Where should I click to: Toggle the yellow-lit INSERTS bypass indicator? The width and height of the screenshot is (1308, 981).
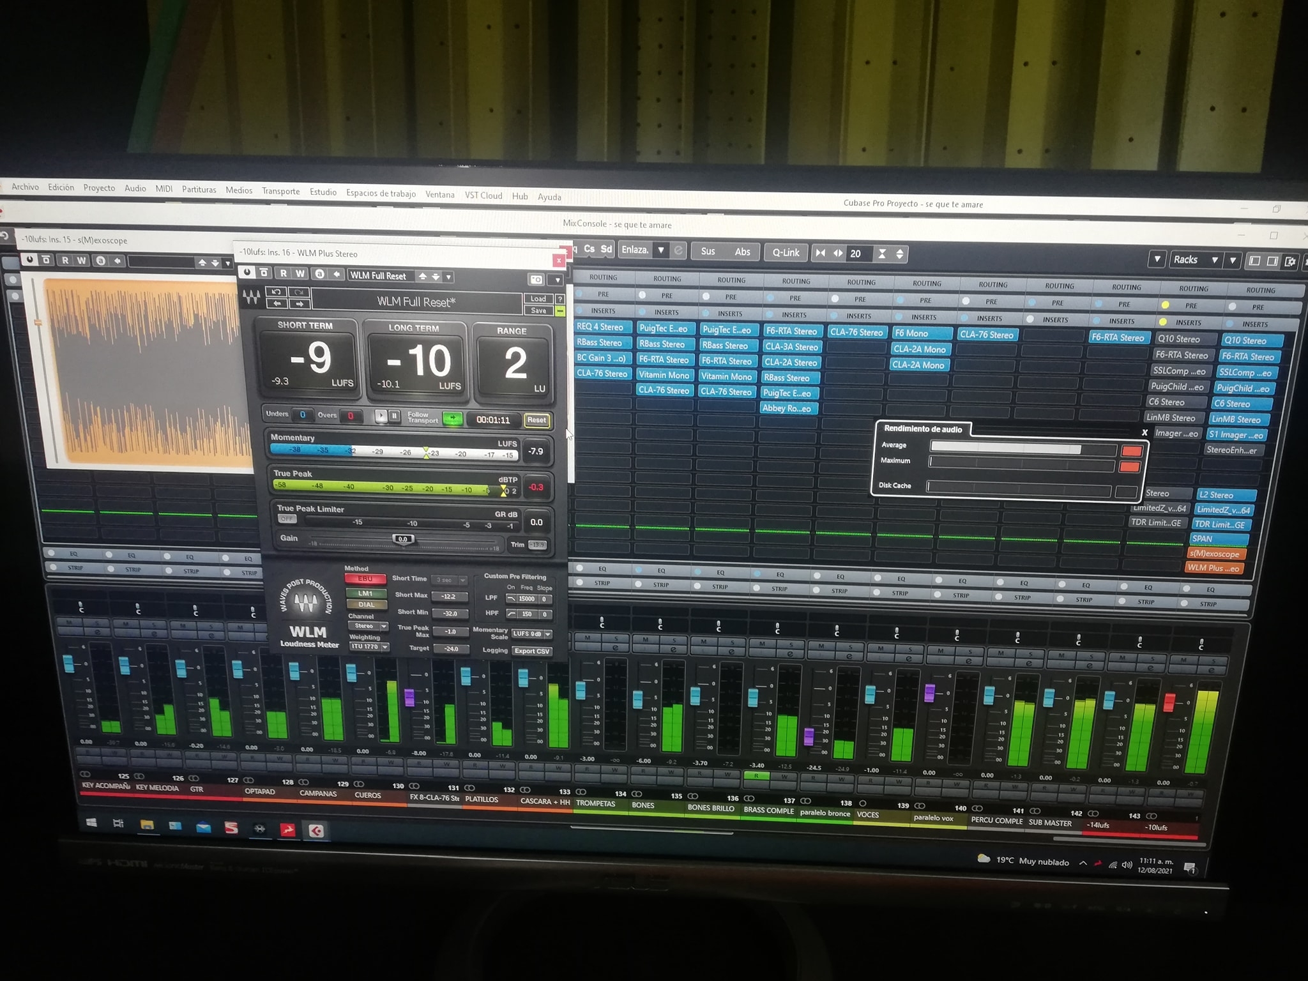point(1162,321)
